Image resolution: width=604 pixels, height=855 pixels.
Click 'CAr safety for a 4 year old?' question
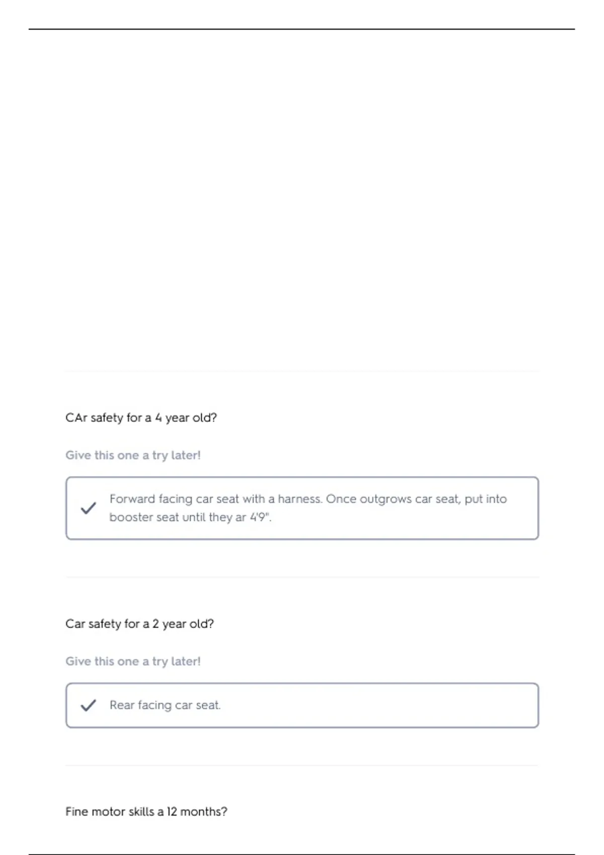point(141,417)
